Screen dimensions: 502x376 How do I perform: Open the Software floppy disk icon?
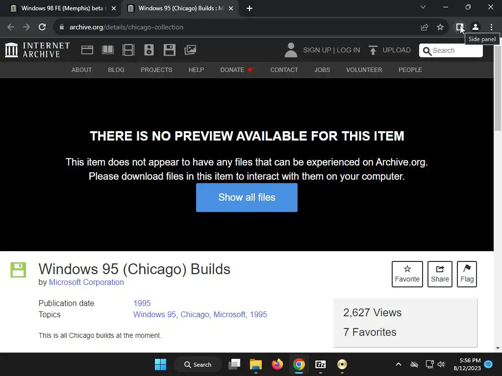point(169,50)
